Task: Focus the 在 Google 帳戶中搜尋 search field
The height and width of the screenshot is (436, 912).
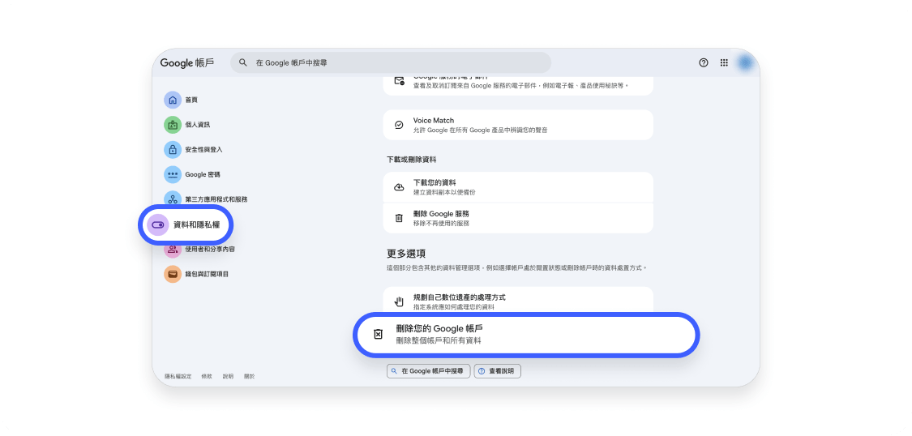Action: 390,62
